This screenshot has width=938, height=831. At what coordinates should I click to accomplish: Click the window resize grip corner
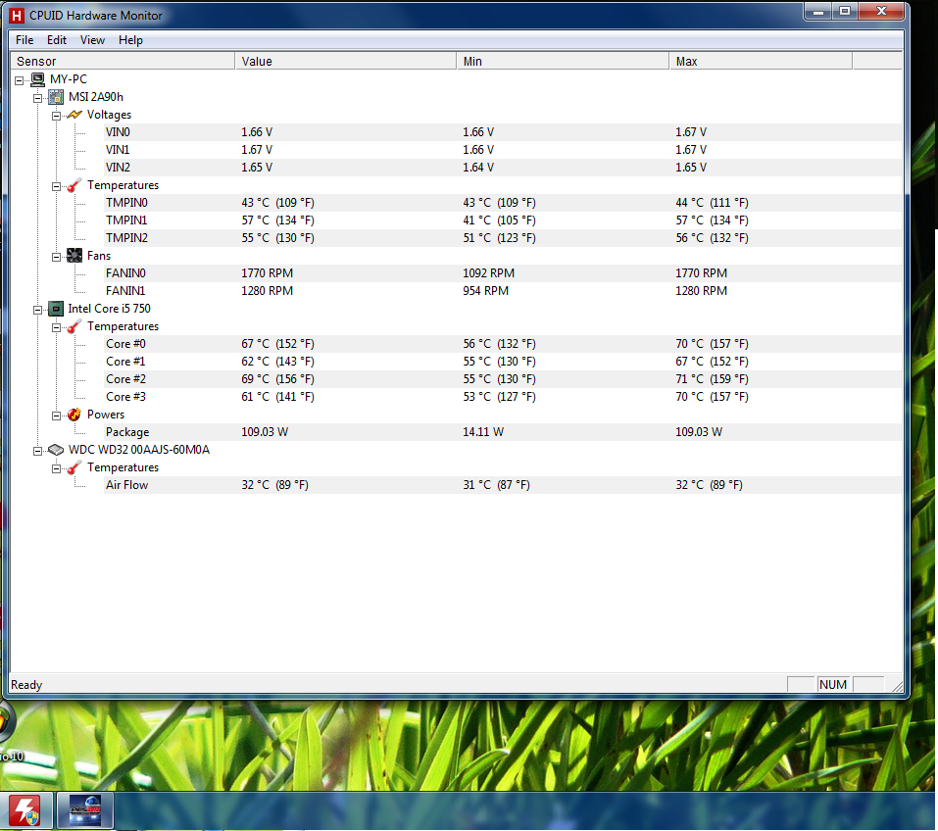coord(897,686)
